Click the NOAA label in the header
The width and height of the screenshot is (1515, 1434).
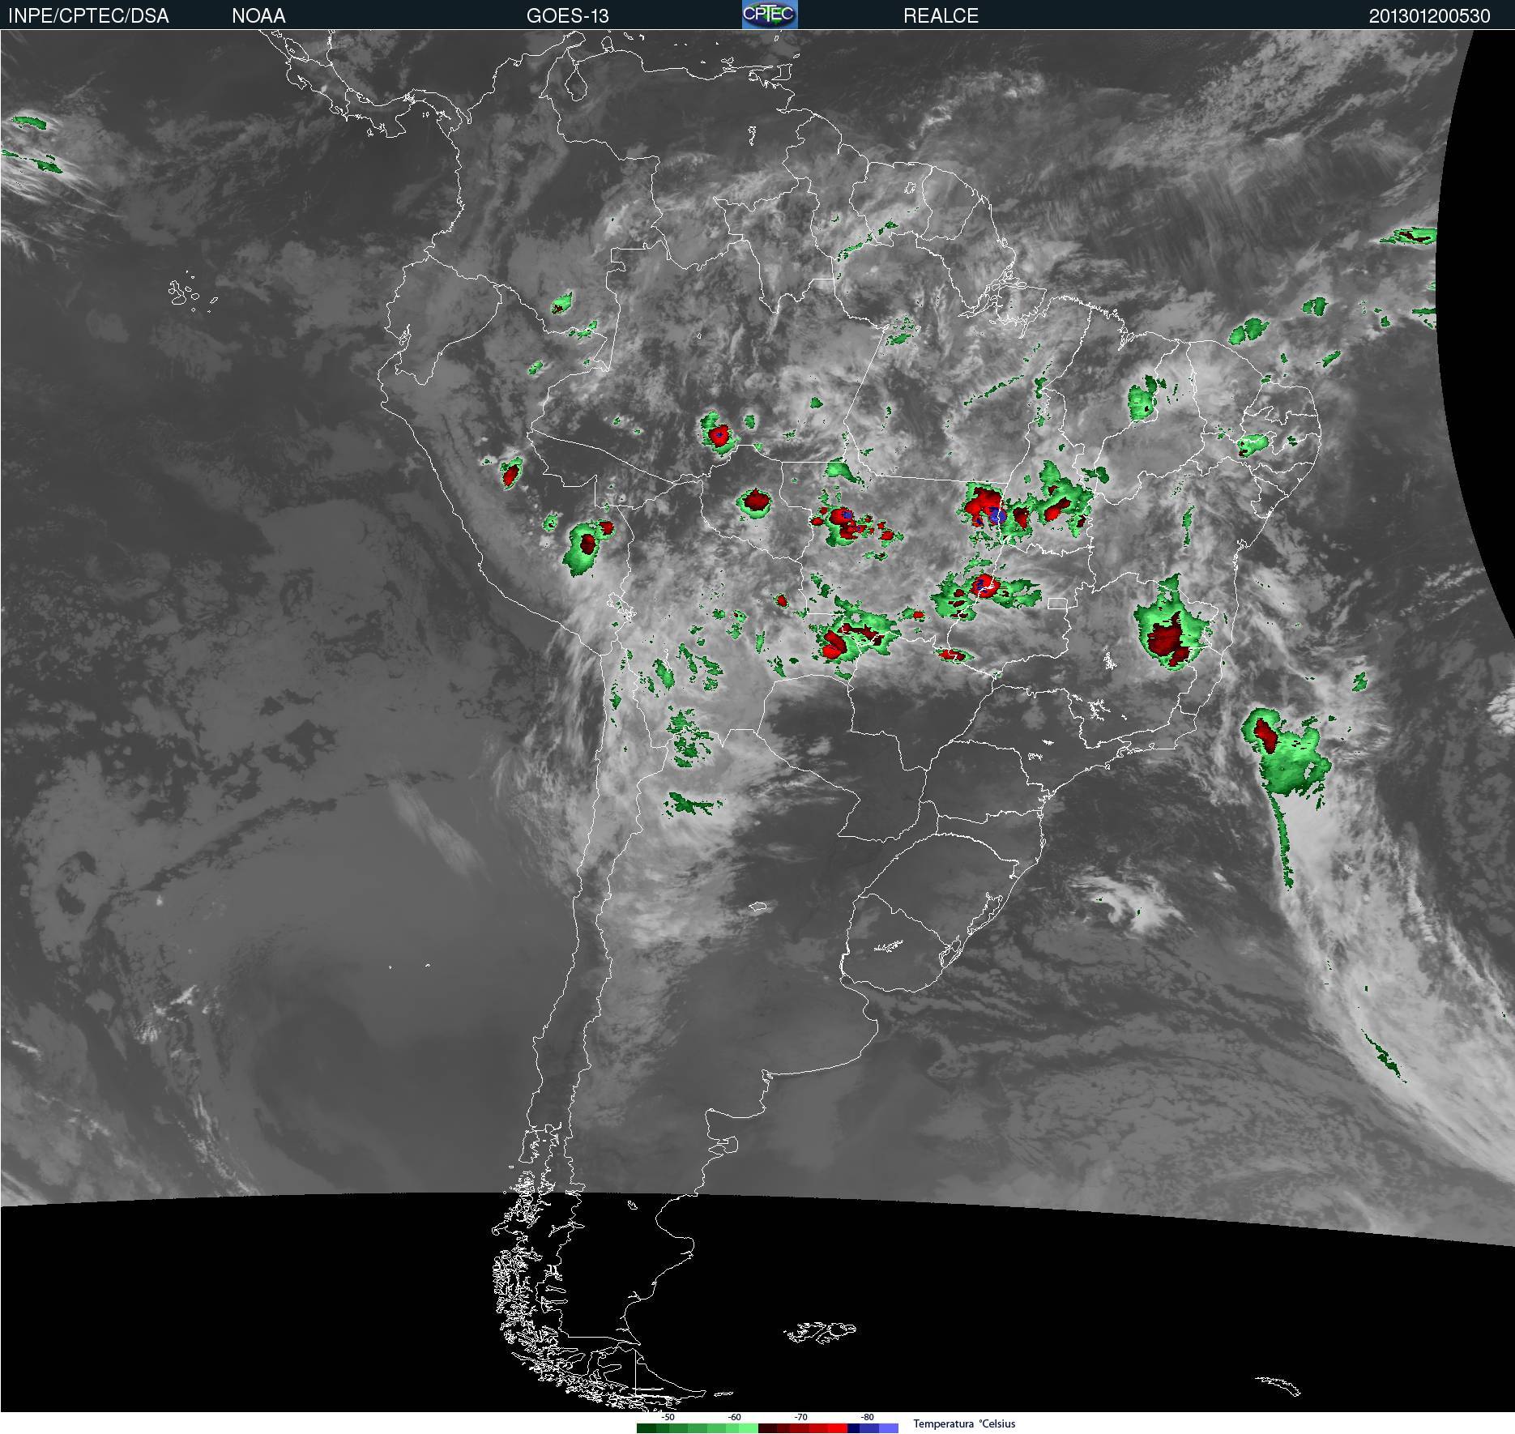[x=258, y=15]
